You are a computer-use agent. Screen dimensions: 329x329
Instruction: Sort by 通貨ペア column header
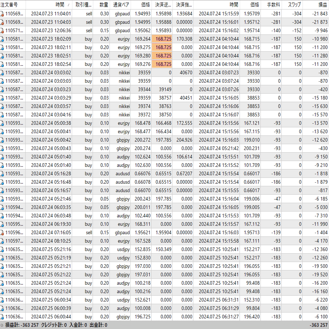click(120, 5)
